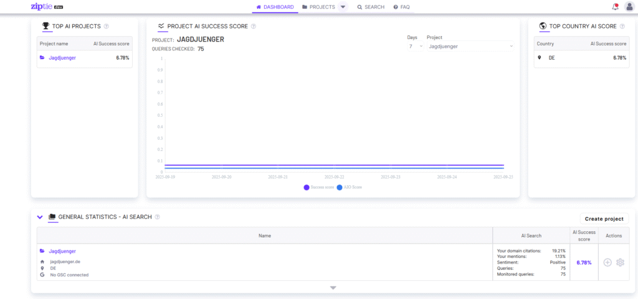Click help icon beside Top AI Projects
The image size is (638, 299).
click(x=107, y=26)
